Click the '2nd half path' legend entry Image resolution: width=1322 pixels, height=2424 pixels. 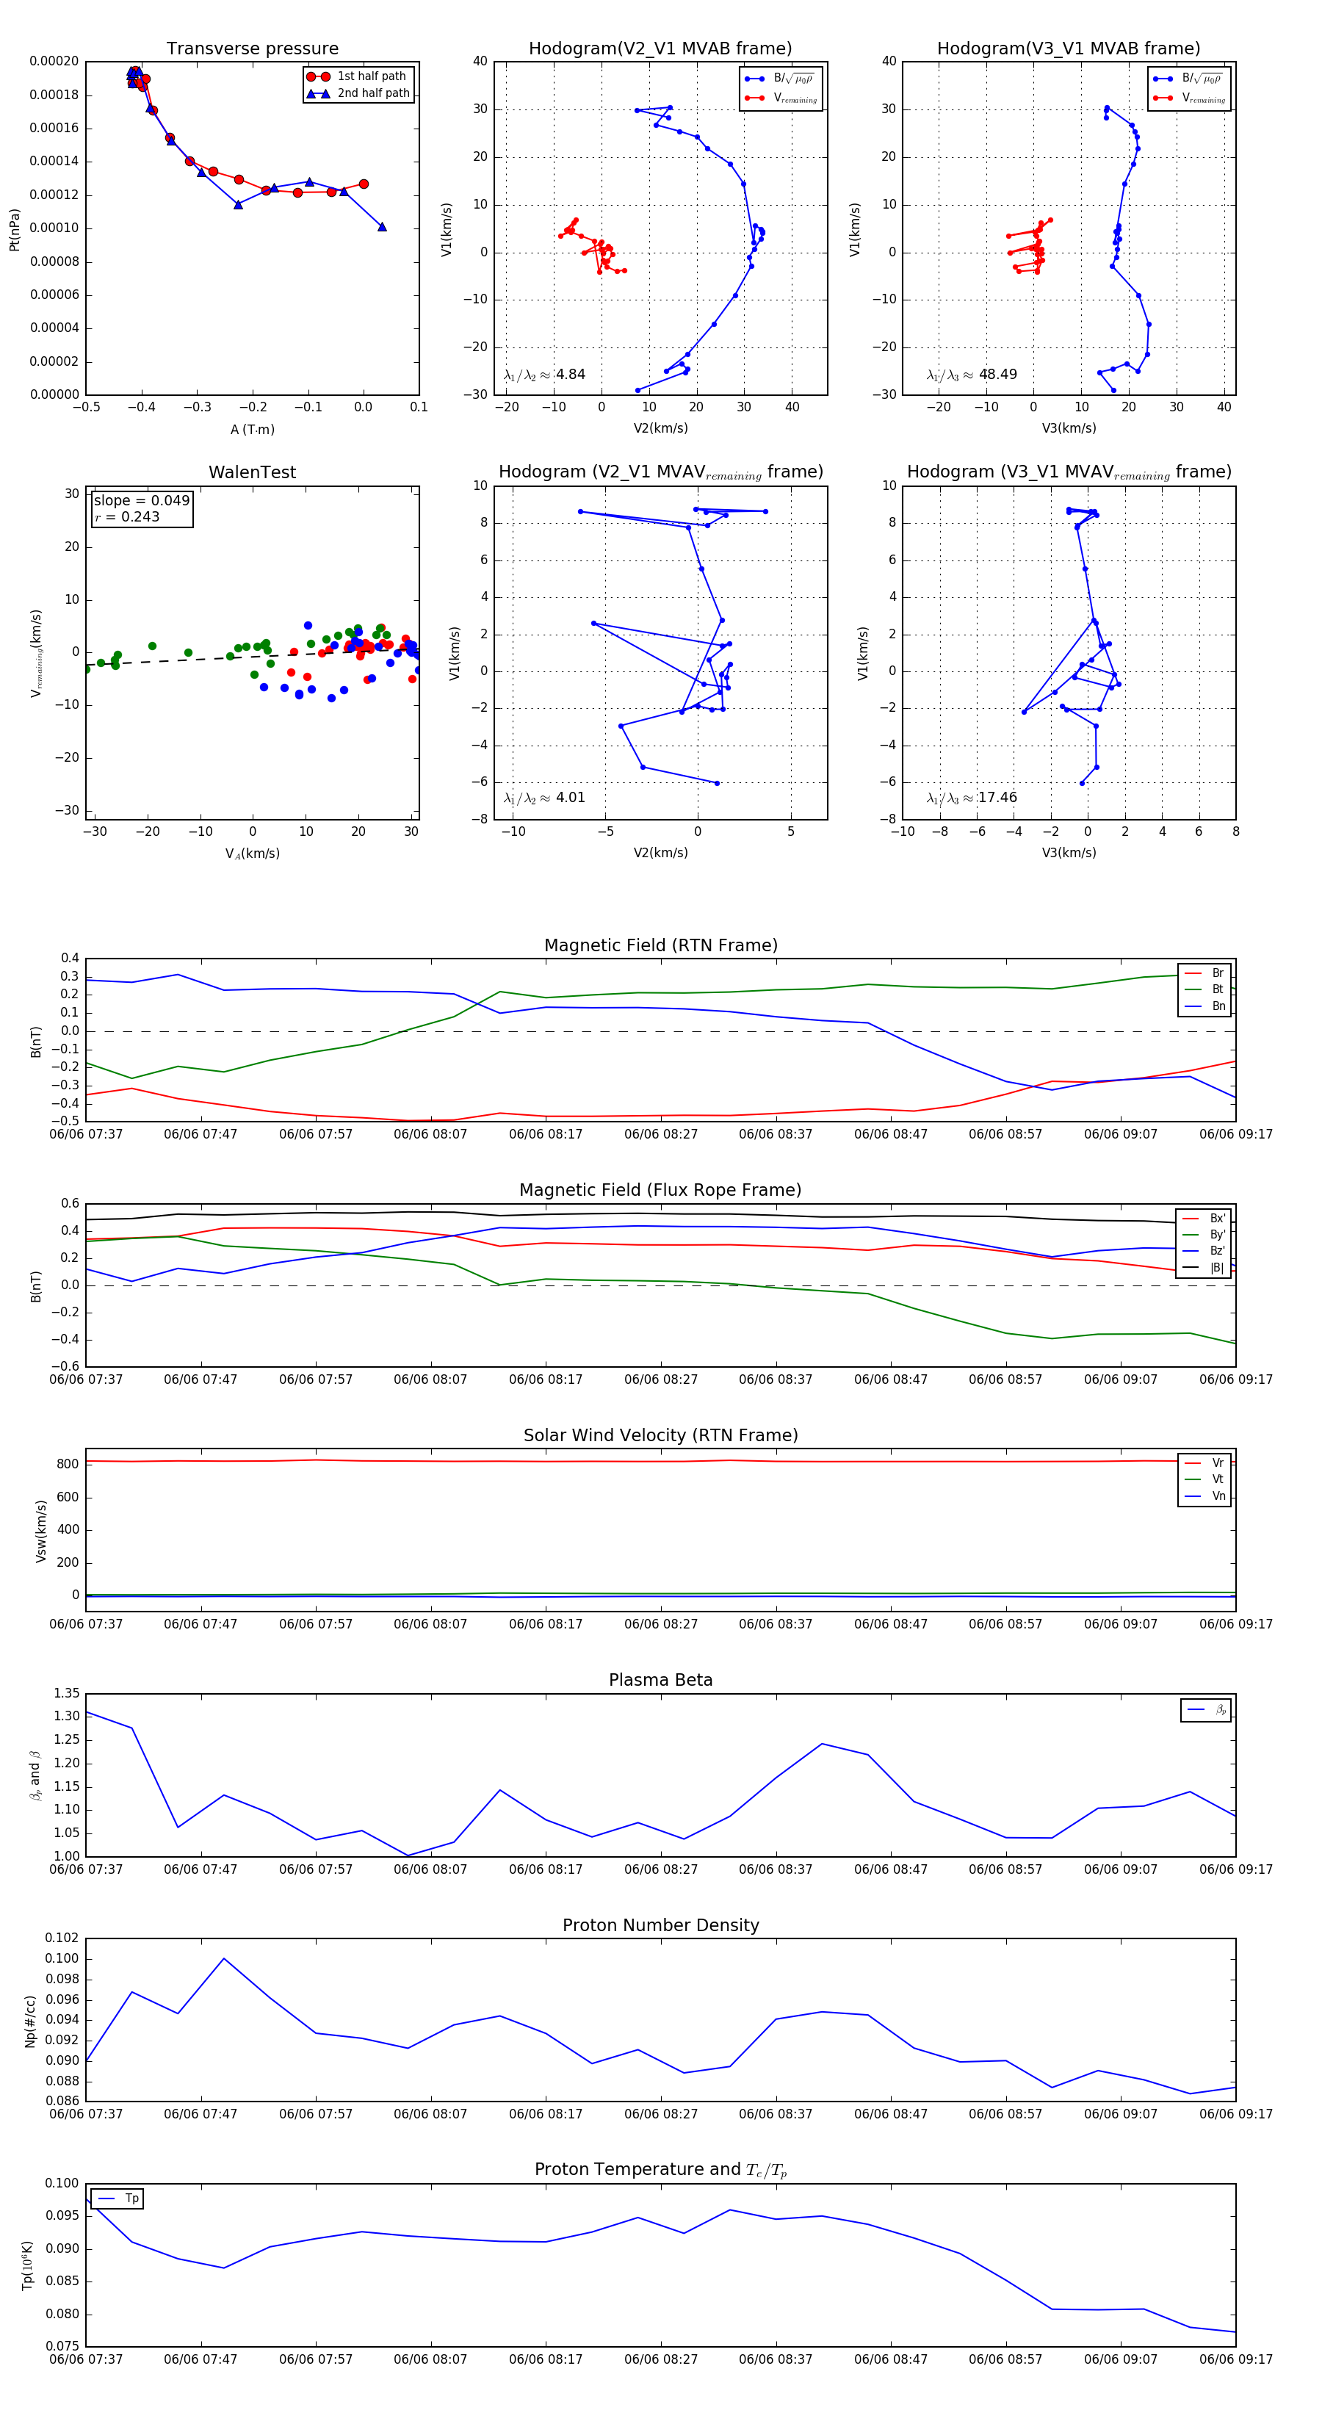coord(358,93)
